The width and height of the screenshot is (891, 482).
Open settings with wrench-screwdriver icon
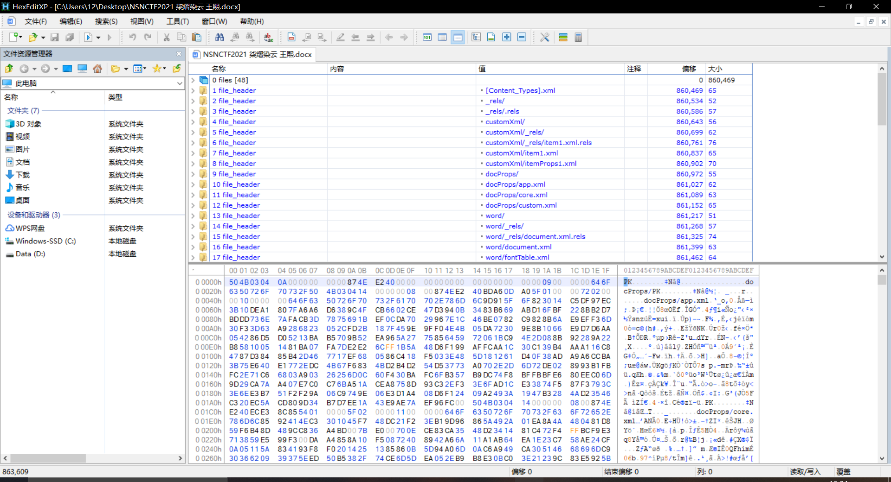[545, 37]
